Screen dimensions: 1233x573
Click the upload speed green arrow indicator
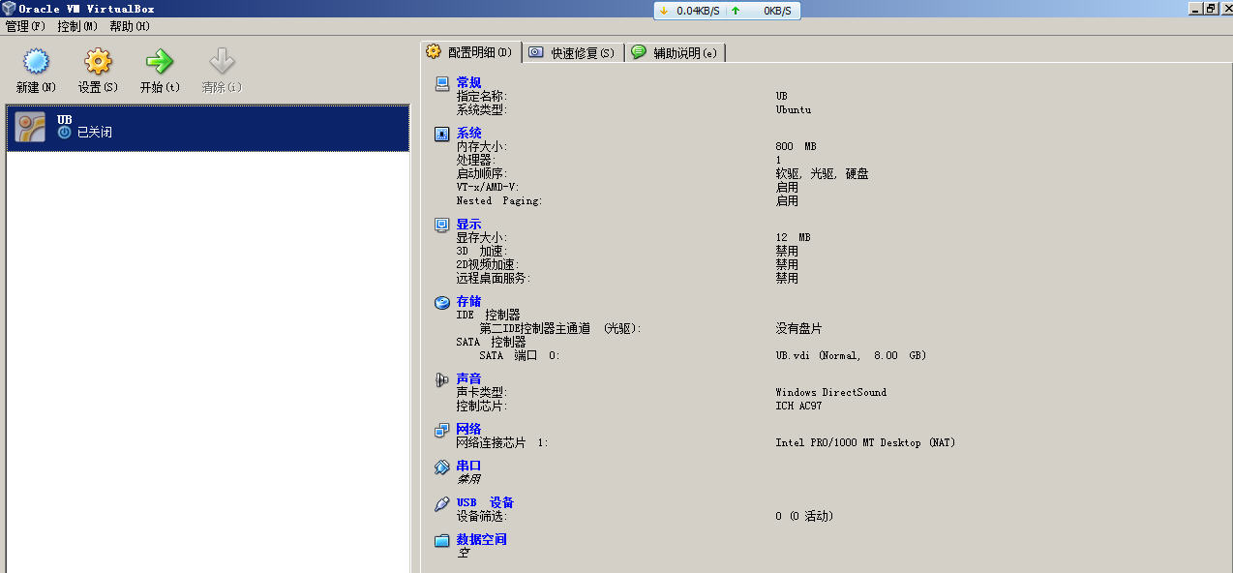point(737,11)
